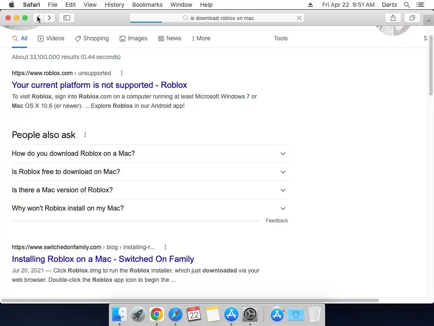This screenshot has width=434, height=326.
Task: Show all tabs overview button
Action: point(412,18)
